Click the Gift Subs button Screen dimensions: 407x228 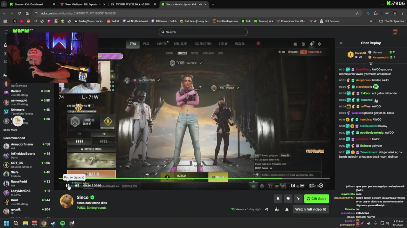(x=316, y=199)
